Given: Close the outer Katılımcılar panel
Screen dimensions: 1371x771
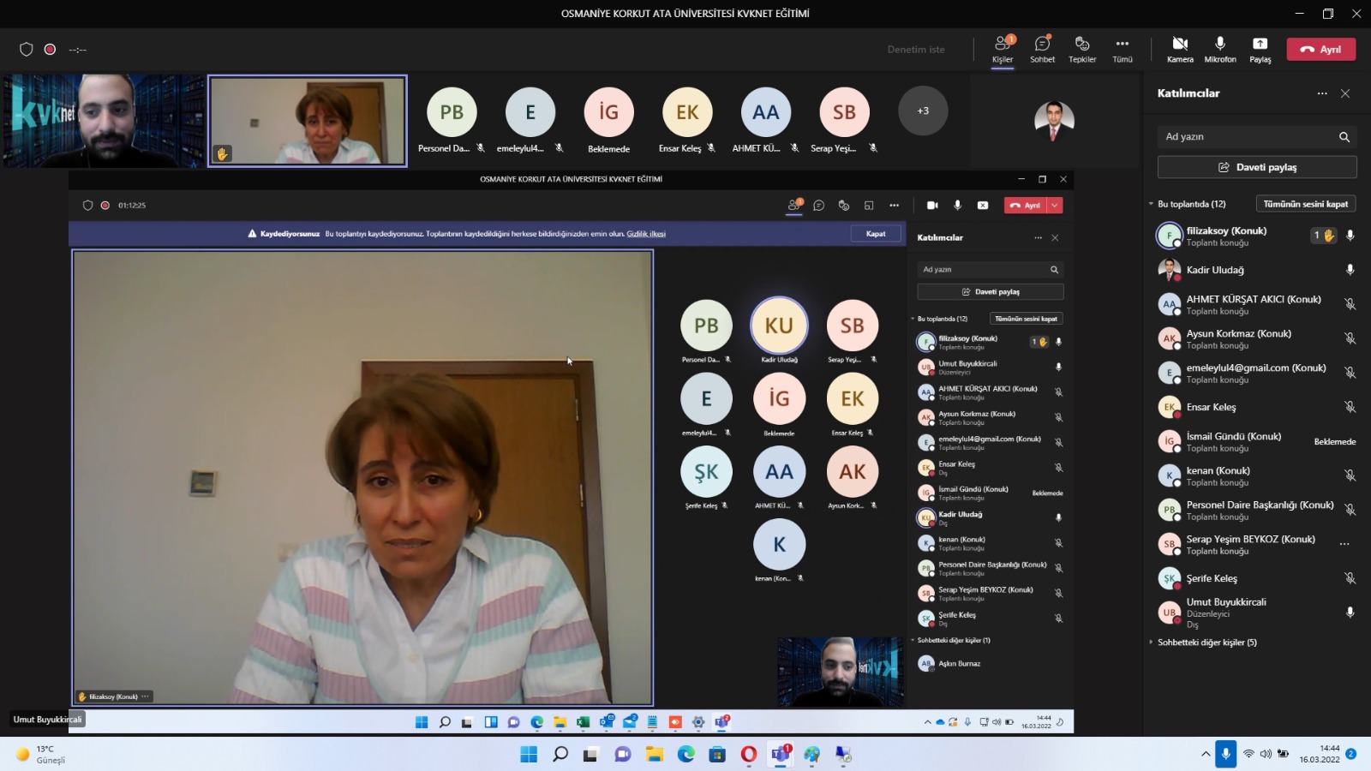Looking at the screenshot, I should [x=1345, y=93].
